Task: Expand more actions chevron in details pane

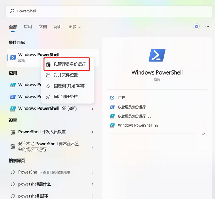Action: coord(203,134)
